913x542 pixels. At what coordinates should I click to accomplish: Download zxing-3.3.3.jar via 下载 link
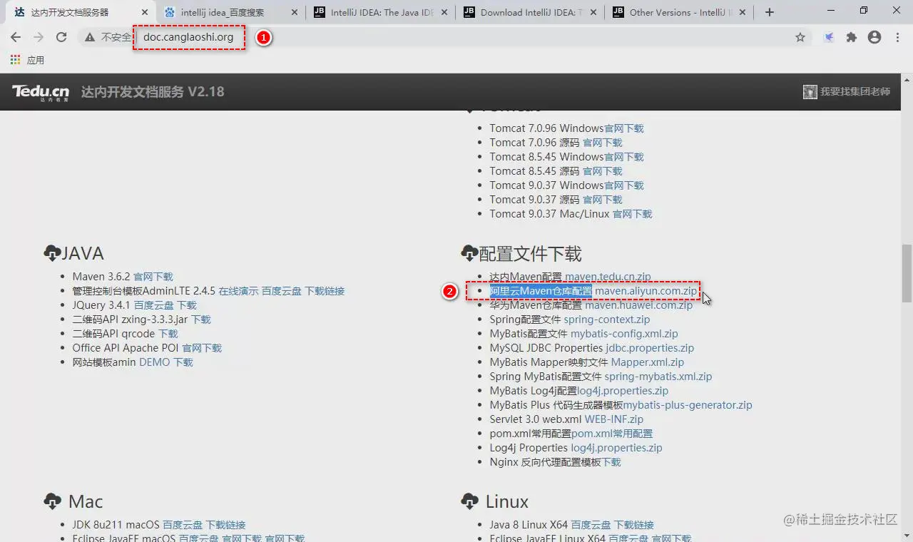coord(200,319)
